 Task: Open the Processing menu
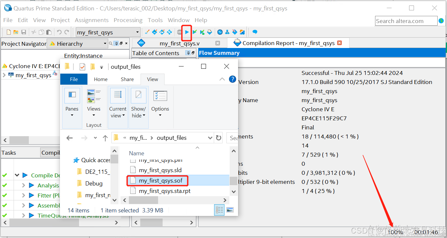click(128, 20)
